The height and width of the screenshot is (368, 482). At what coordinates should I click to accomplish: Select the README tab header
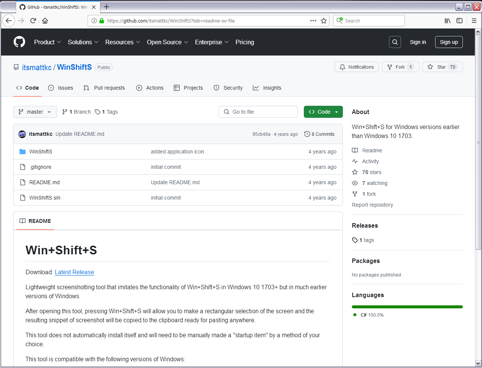point(35,221)
